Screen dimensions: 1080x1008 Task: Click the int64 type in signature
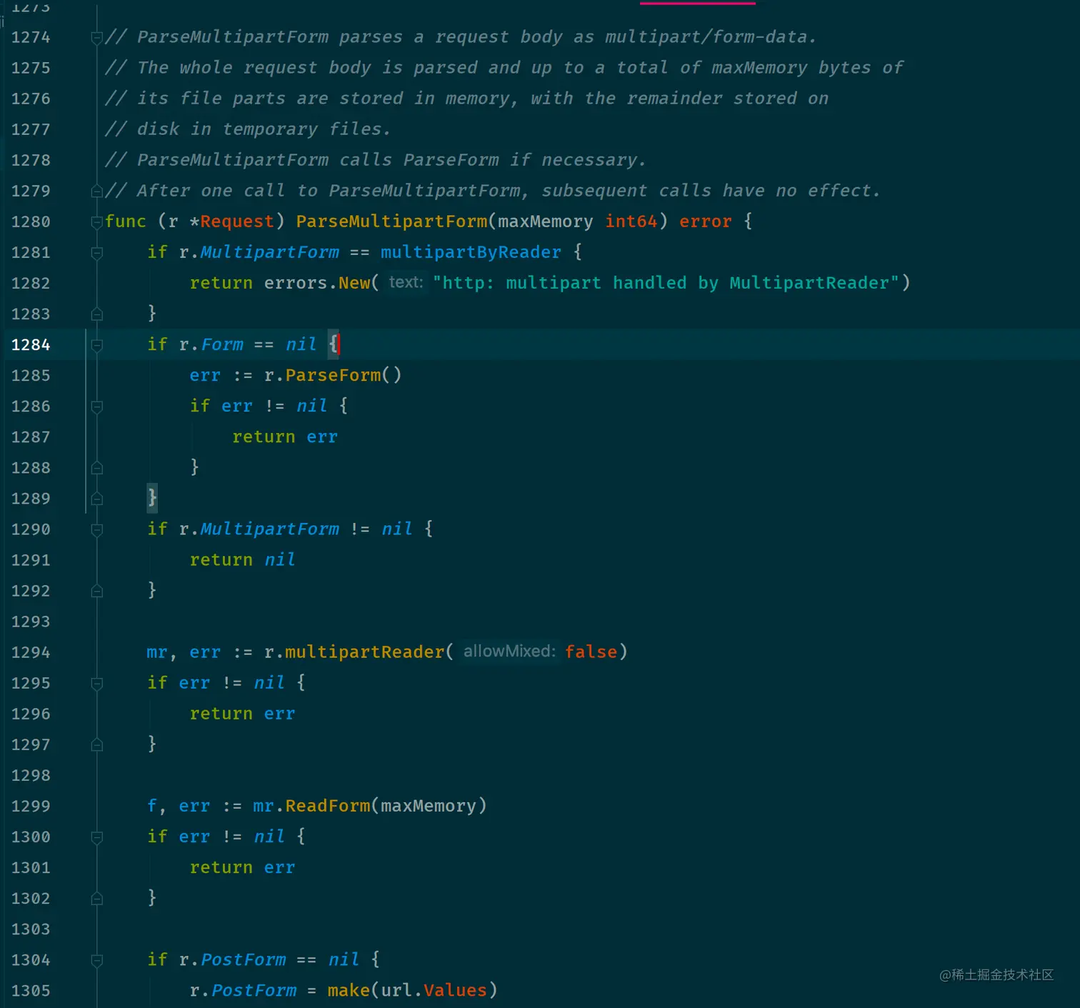pyautogui.click(x=631, y=221)
